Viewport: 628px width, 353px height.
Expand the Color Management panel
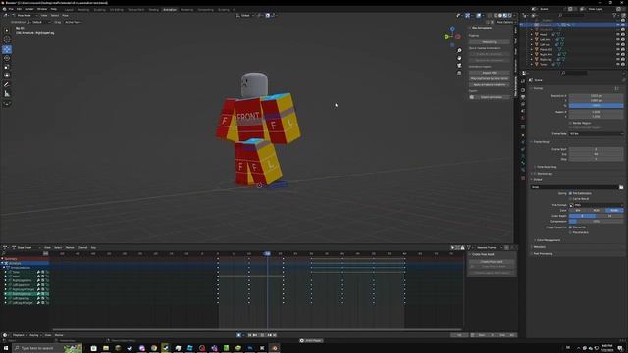[x=548, y=240]
